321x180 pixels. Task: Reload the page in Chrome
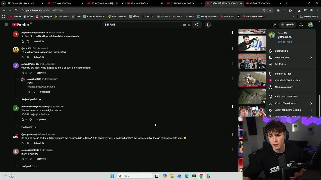(16, 10)
